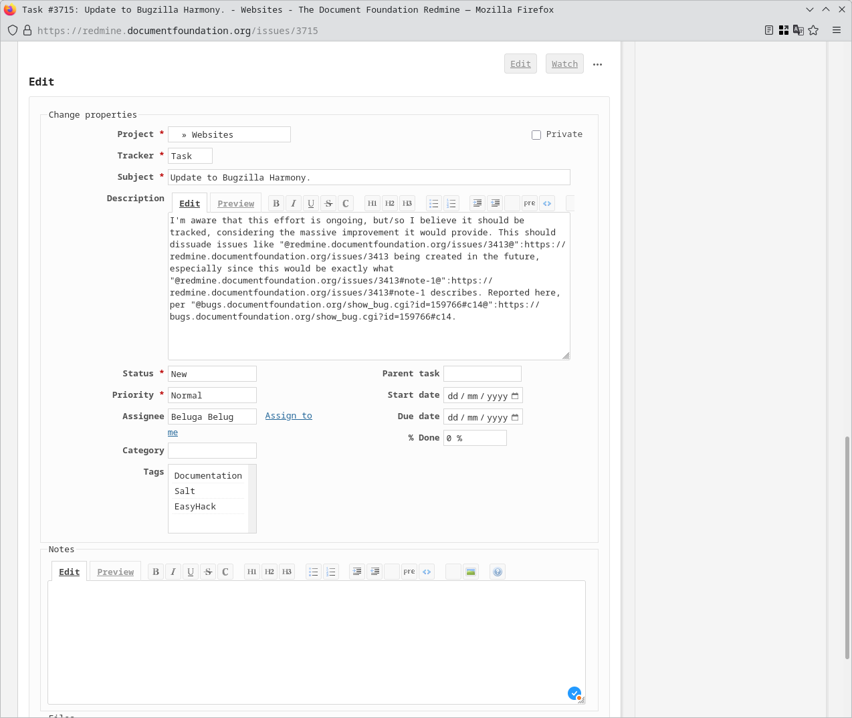Show site security padlock info
Screen dimensions: 852x718
pyautogui.click(x=27, y=30)
